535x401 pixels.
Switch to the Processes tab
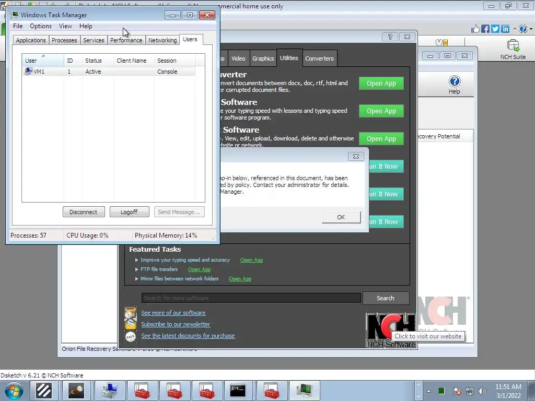tap(64, 40)
